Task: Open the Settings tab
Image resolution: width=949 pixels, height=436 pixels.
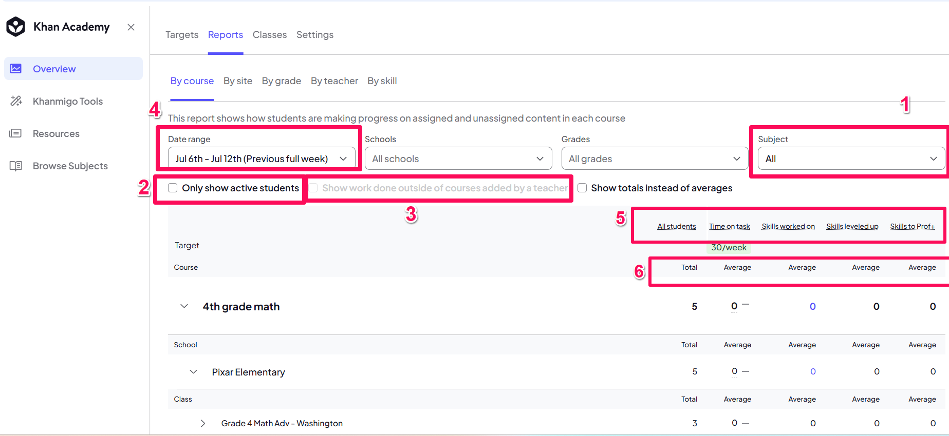Action: click(x=315, y=35)
